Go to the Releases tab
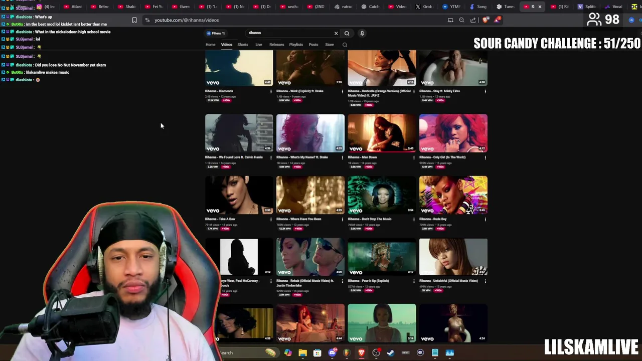 (276, 45)
